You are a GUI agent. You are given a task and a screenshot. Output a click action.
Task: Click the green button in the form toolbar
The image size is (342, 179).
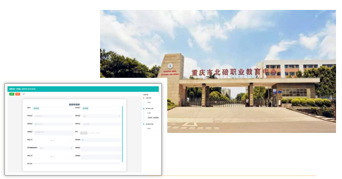pyautogui.click(x=12, y=94)
